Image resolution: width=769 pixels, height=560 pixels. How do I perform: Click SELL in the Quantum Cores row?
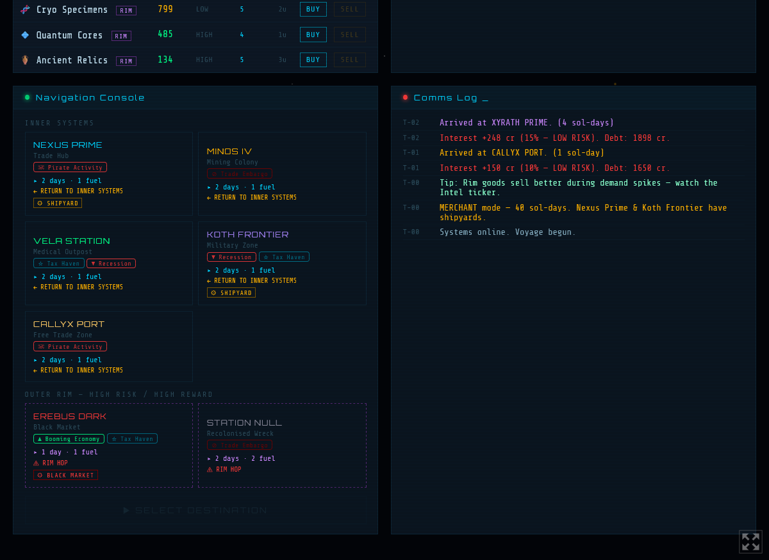[350, 35]
